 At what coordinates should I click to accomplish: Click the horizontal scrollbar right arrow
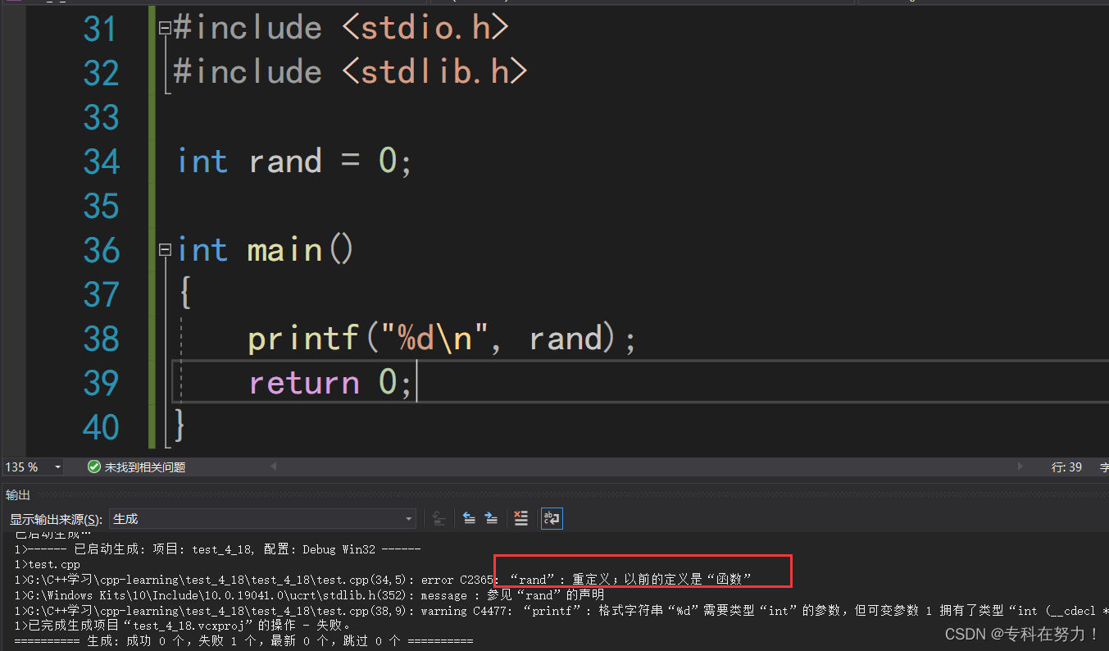click(x=1020, y=467)
